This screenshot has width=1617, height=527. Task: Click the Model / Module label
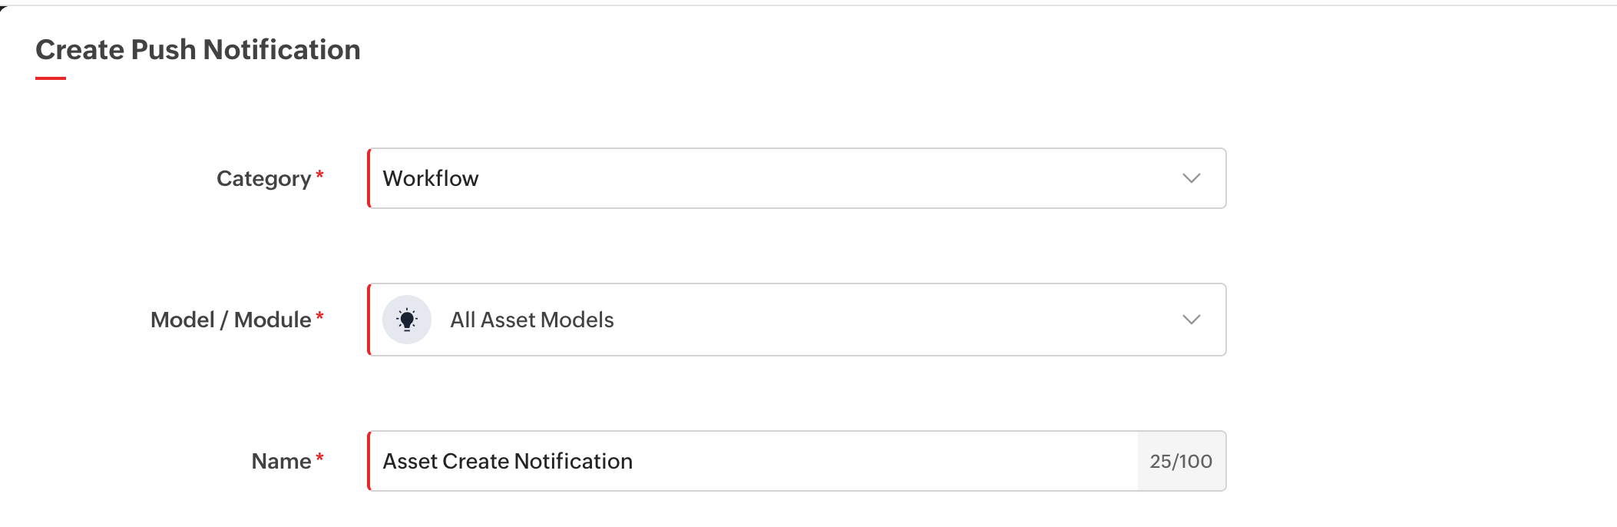(x=230, y=320)
